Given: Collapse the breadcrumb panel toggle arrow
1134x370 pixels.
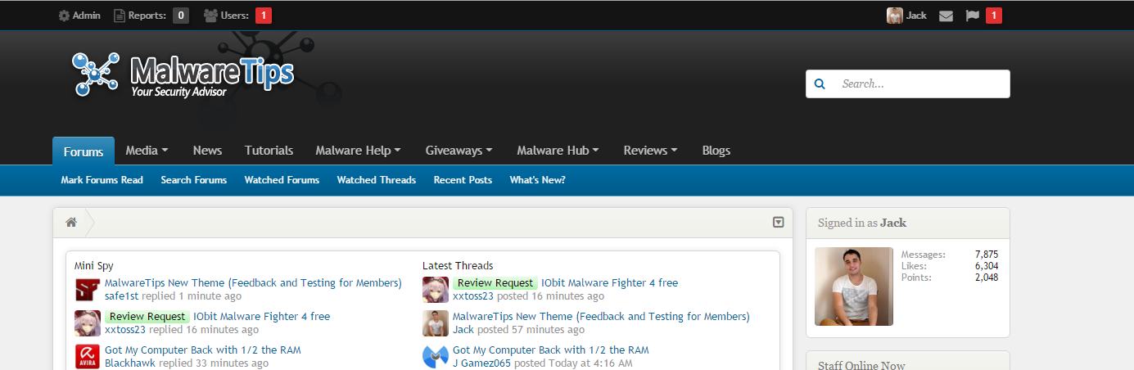Looking at the screenshot, I should click(779, 223).
